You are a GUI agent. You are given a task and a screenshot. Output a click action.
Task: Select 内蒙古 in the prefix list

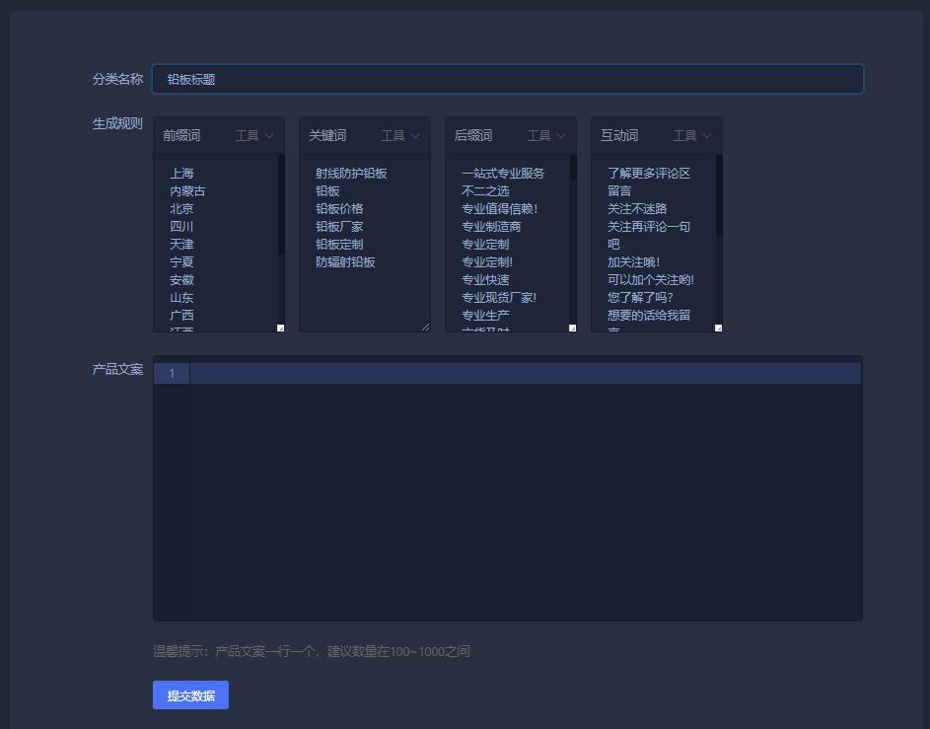tap(187, 190)
